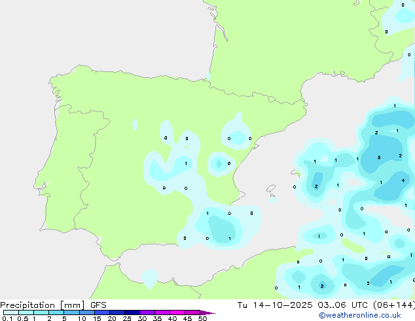
Task: Click the '35' legend scale label
Action: (x=157, y=318)
